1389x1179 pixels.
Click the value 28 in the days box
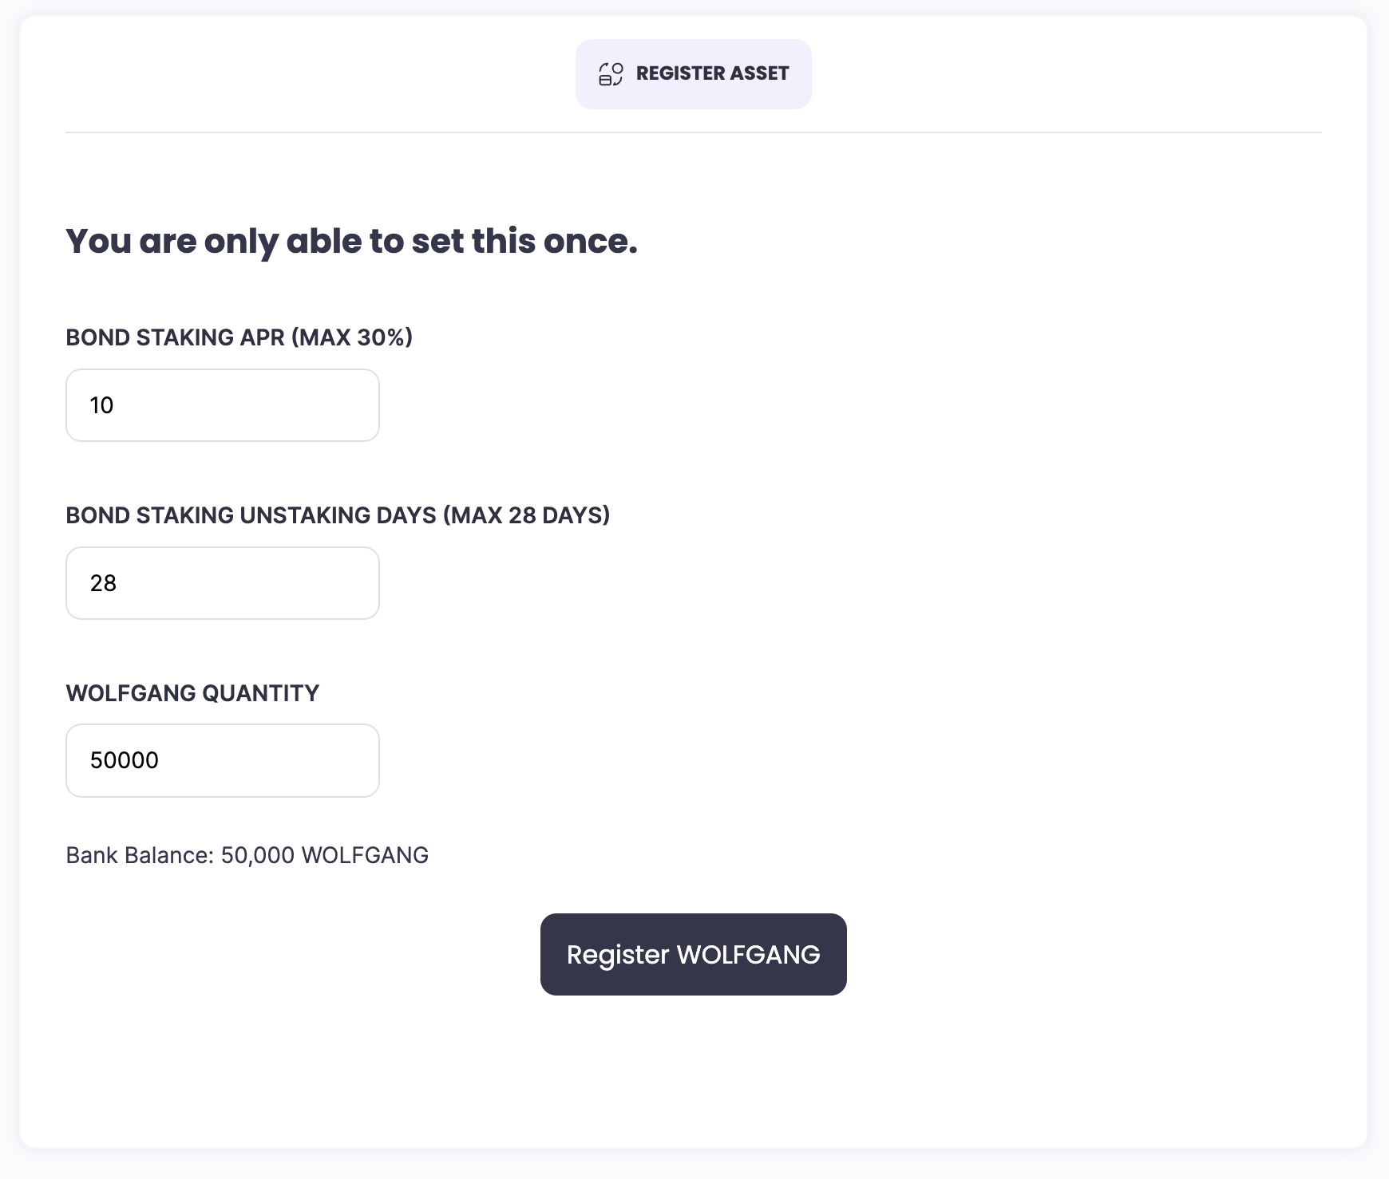click(104, 583)
